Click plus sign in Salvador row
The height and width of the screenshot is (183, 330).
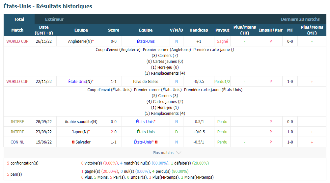(x=312, y=143)
